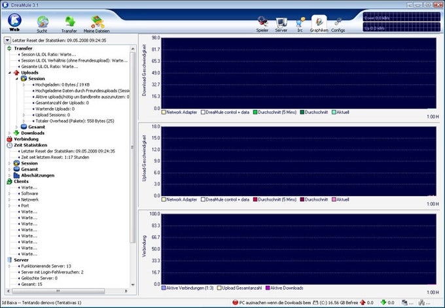This screenshot has width=445, height=308.
Task: Click the horizontal scrollbar left arrow
Action: click(x=9, y=291)
